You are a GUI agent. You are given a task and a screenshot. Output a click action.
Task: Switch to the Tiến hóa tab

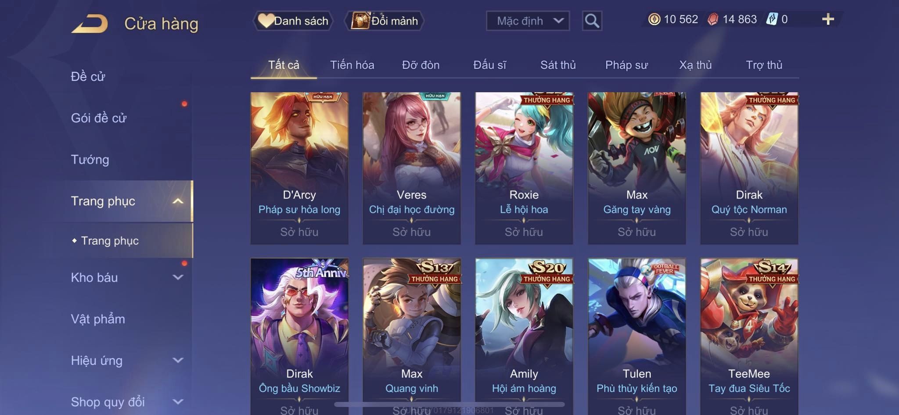point(352,65)
